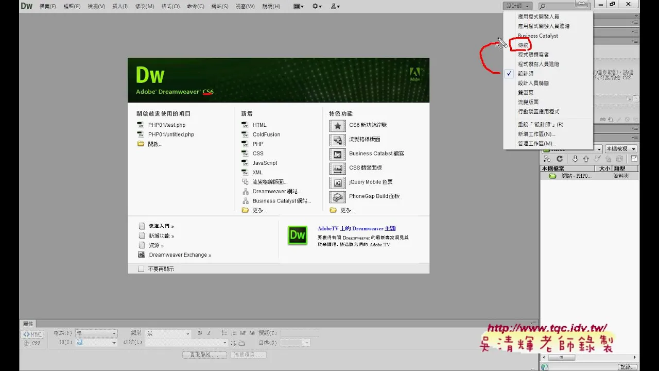Click the green Dw AdobeTV logo
Viewport: 659px width, 371px height.
point(298,235)
